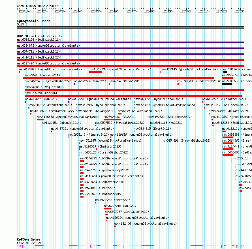This screenshot has width=252, height=249.
Task: Click the nsv6011118 (Wu2021) label
Action: 166,123
